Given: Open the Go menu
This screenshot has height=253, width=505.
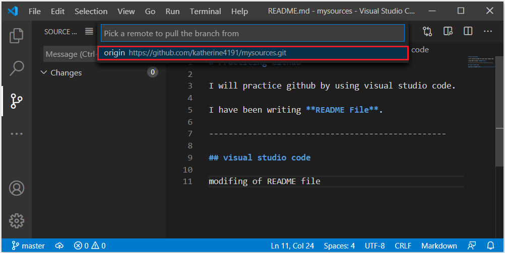Looking at the screenshot, I should coord(150,11).
